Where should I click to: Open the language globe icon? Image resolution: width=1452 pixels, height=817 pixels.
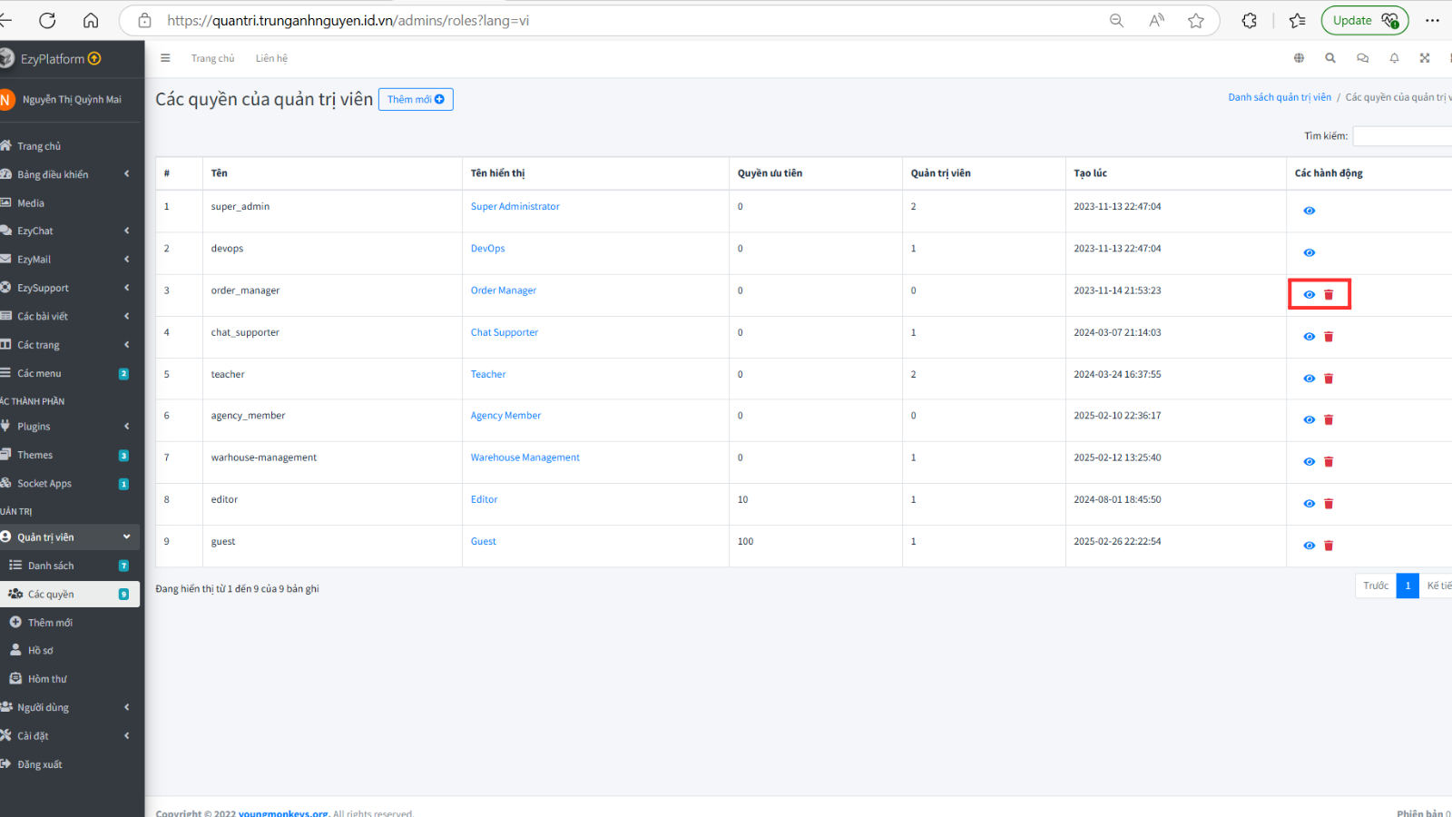(x=1299, y=58)
